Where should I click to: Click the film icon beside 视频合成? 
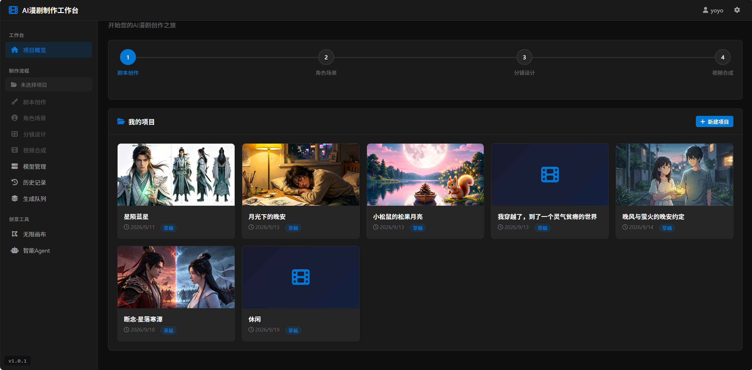[x=14, y=150]
